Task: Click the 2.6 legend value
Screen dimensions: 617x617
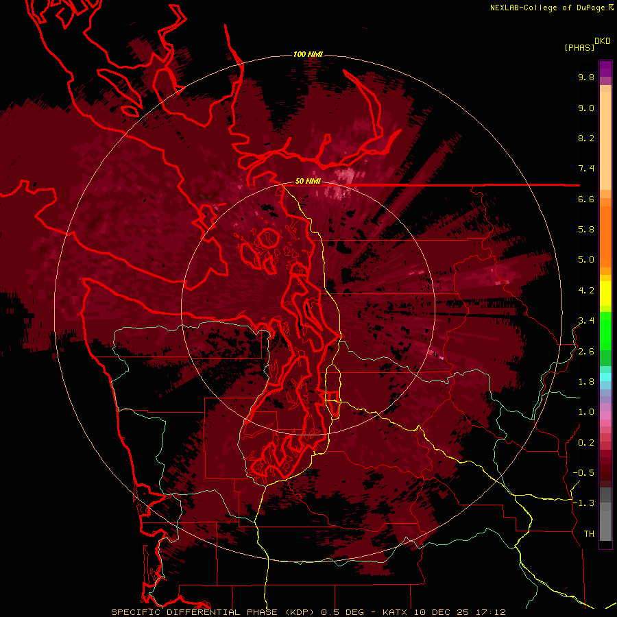Action: click(x=586, y=352)
